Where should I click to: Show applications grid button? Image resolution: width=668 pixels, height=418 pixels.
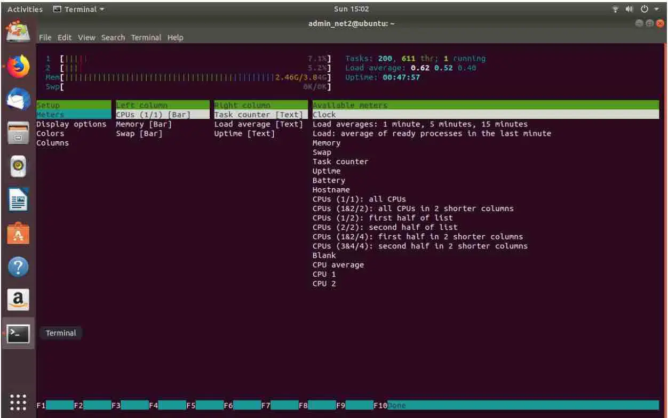pos(18,402)
